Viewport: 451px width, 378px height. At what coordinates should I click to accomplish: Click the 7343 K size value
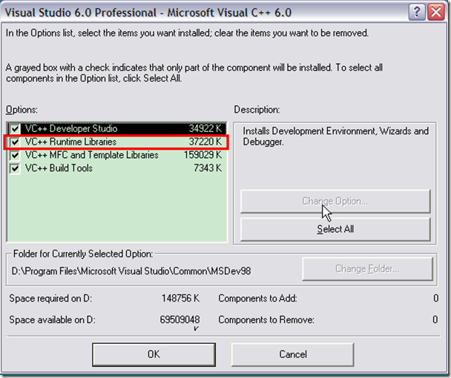(x=208, y=168)
